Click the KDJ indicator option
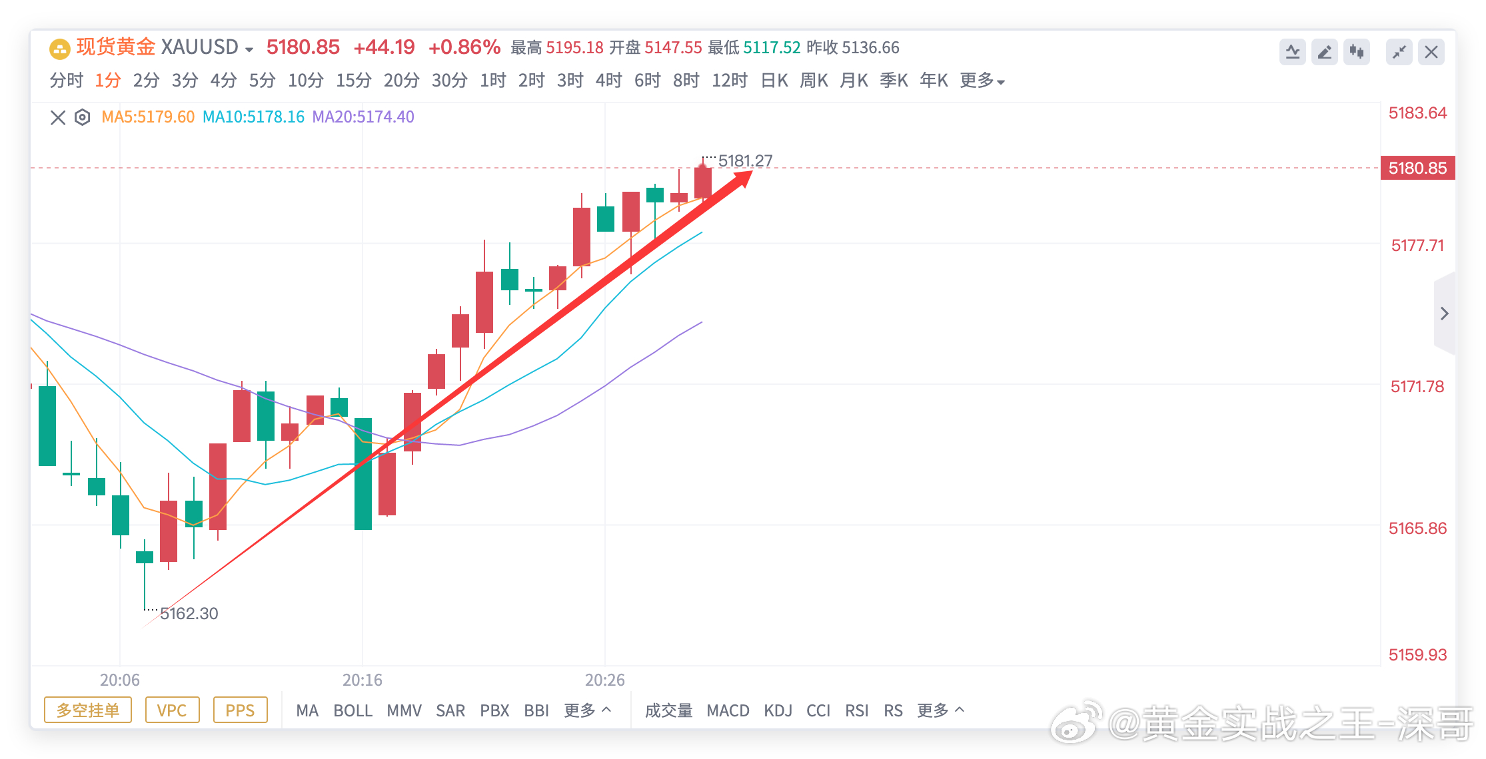 pos(778,710)
